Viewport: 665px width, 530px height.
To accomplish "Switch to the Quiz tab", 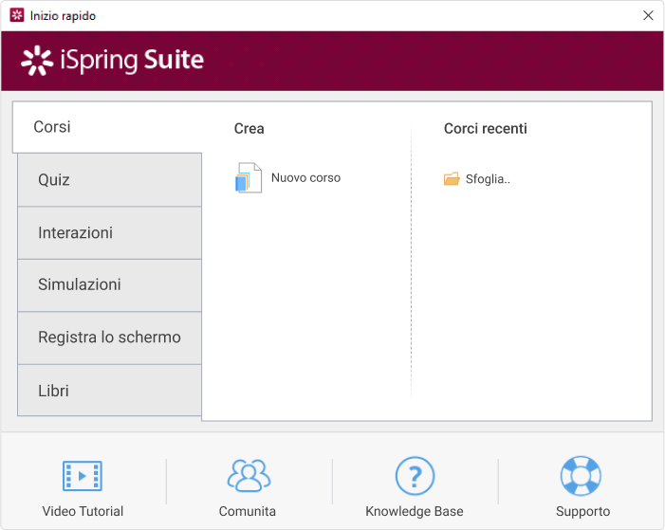I will pos(109,180).
